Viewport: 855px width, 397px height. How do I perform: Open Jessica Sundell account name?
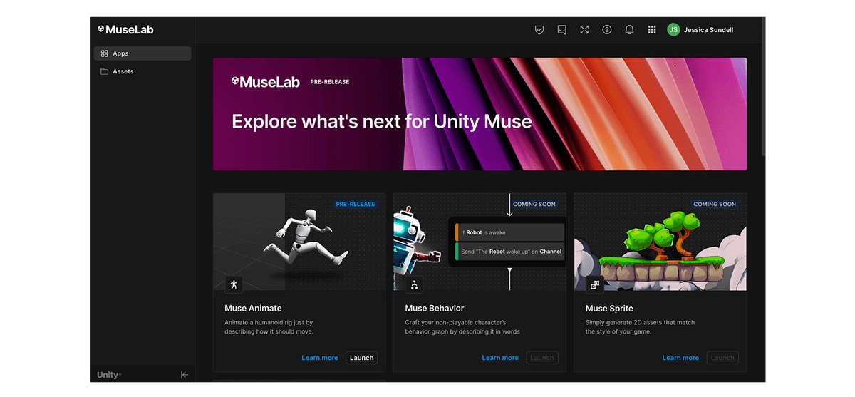[708, 30]
